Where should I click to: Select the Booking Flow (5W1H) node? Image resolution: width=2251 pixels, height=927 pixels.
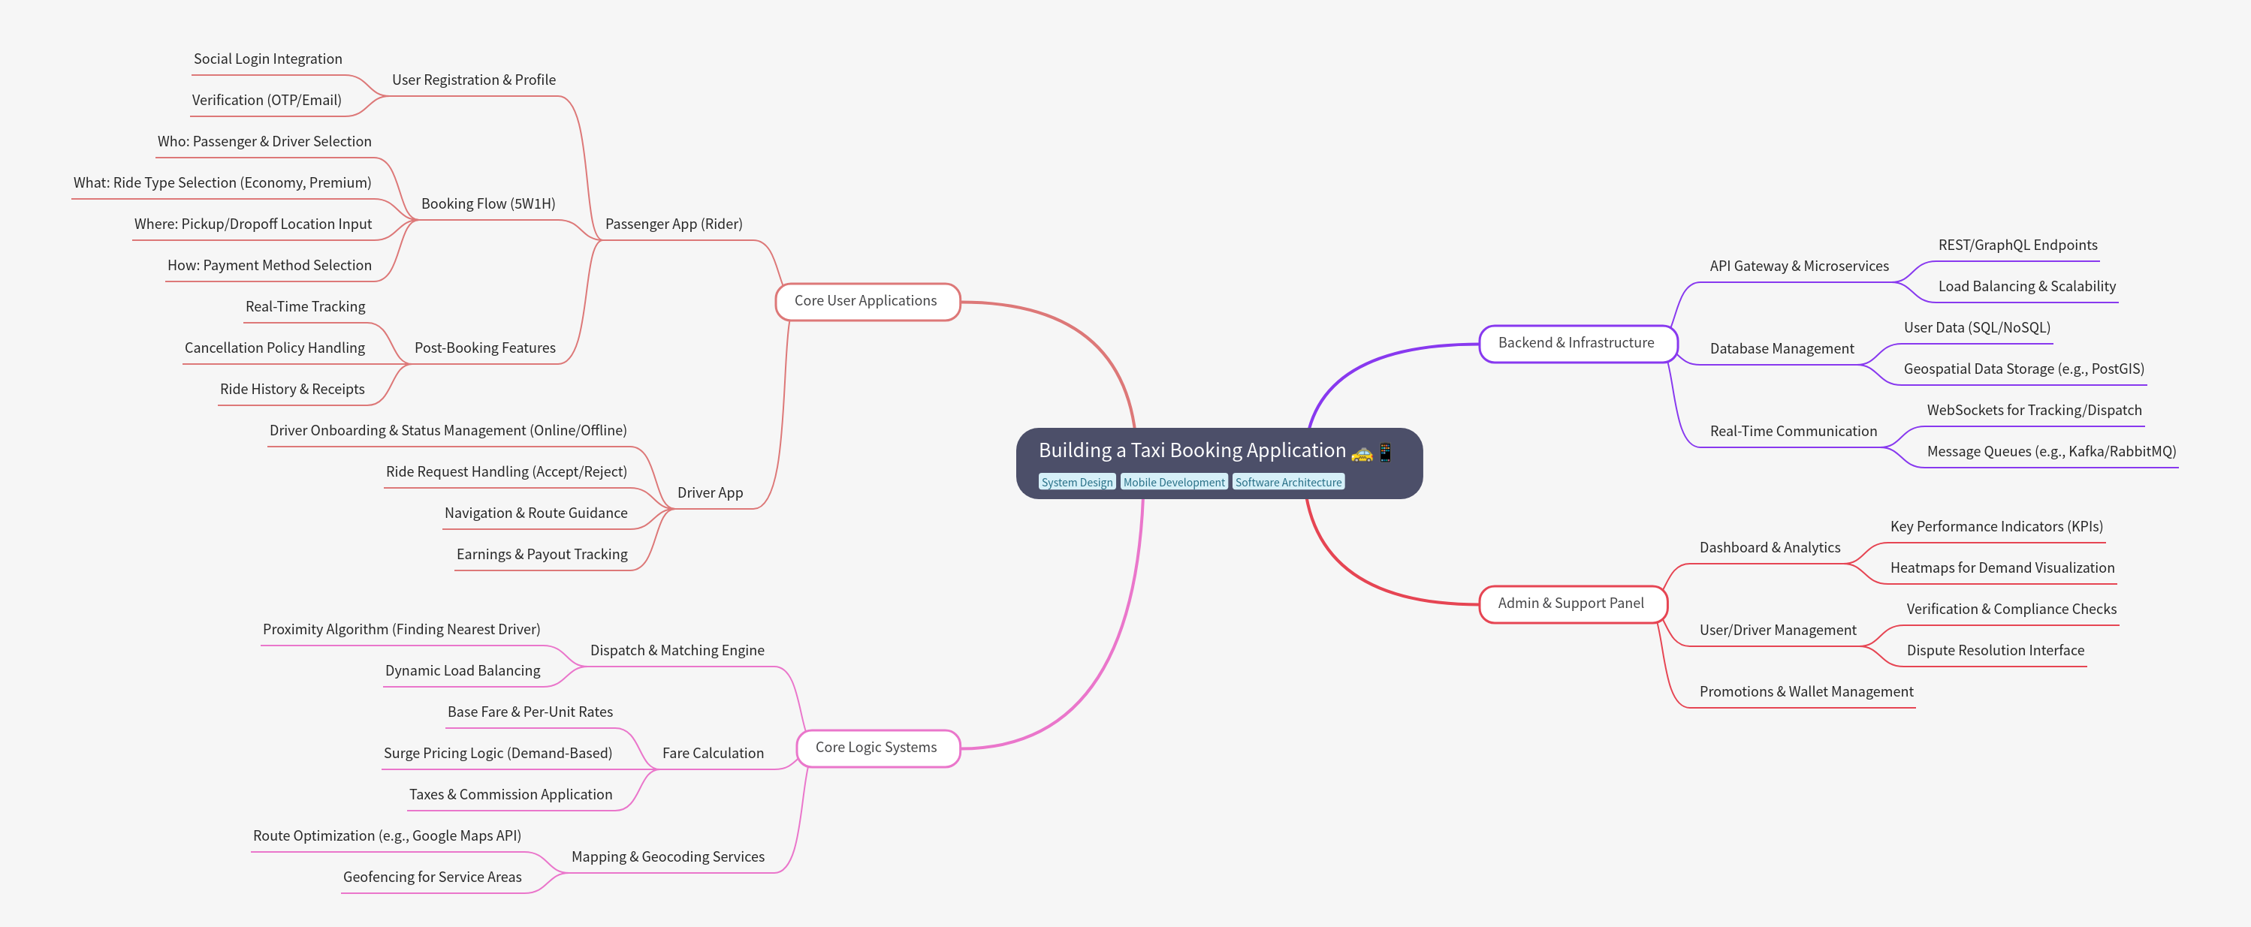(x=487, y=204)
